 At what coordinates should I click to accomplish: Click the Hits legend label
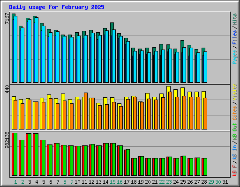pos(235,19)
